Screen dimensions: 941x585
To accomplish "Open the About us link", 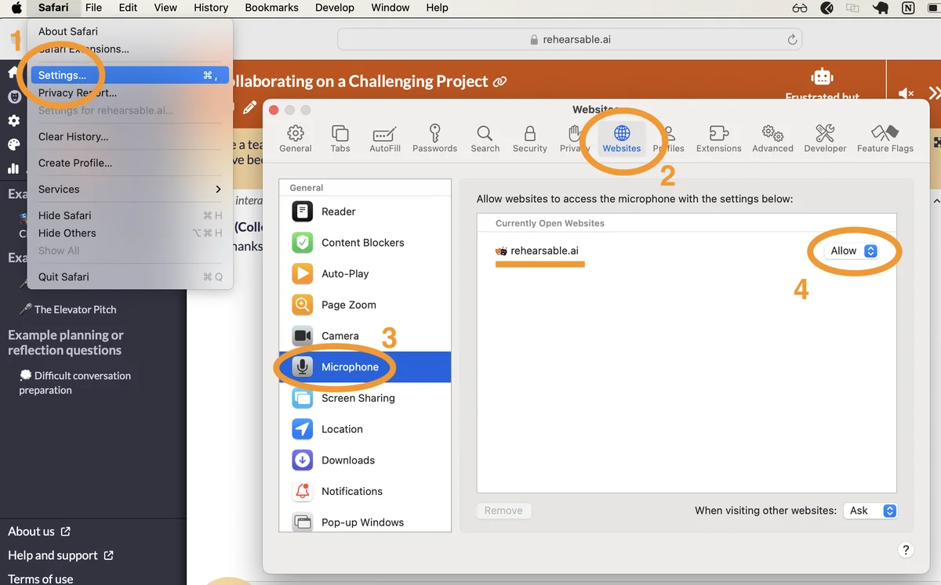I will pos(39,531).
